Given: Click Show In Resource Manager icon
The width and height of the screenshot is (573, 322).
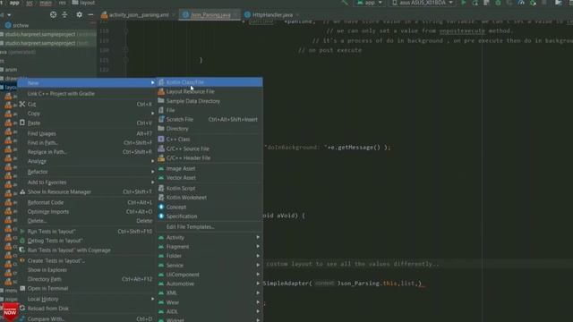Looking at the screenshot, I should pos(22,191).
